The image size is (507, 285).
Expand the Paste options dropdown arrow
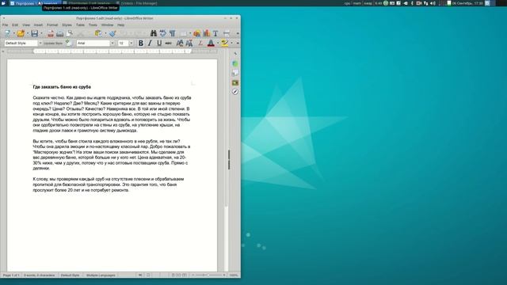(x=105, y=33)
